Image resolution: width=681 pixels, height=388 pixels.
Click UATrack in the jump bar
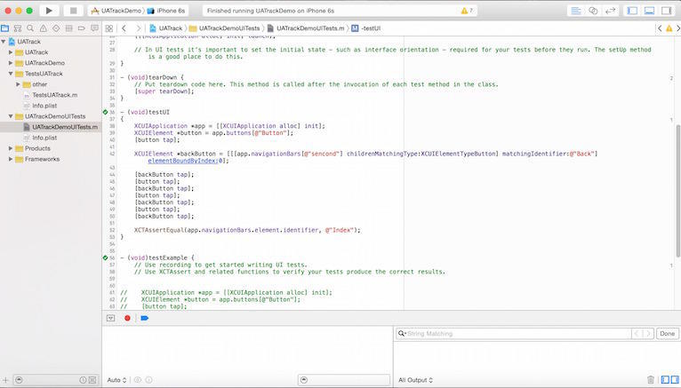pyautogui.click(x=166, y=28)
